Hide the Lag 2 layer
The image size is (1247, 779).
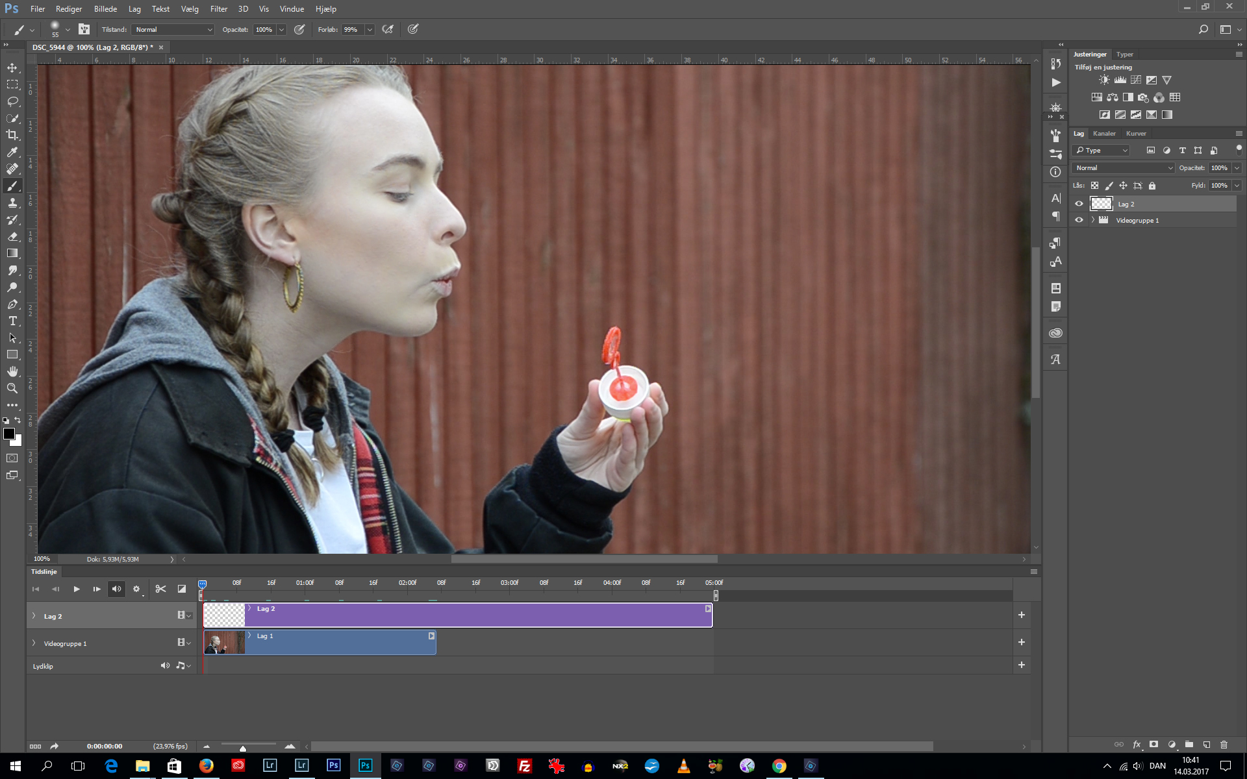tap(1079, 204)
